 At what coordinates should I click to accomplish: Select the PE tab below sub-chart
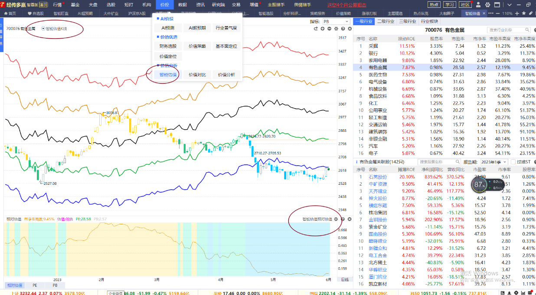[35, 285]
